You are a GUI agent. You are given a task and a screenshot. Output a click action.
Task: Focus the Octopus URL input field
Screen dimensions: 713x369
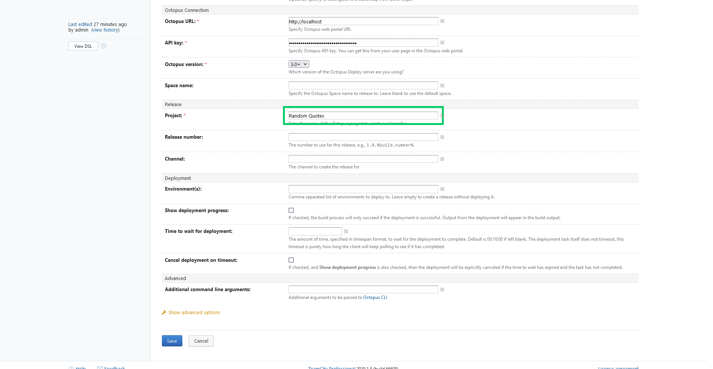point(363,22)
